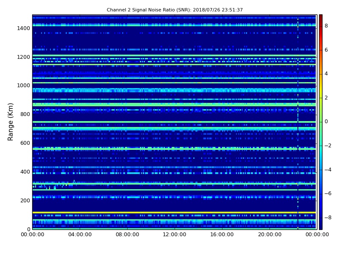Click the 'Range (Km)' y-axis label
Image resolution: width=339 pixels, height=254 pixels.
[x=10, y=122]
